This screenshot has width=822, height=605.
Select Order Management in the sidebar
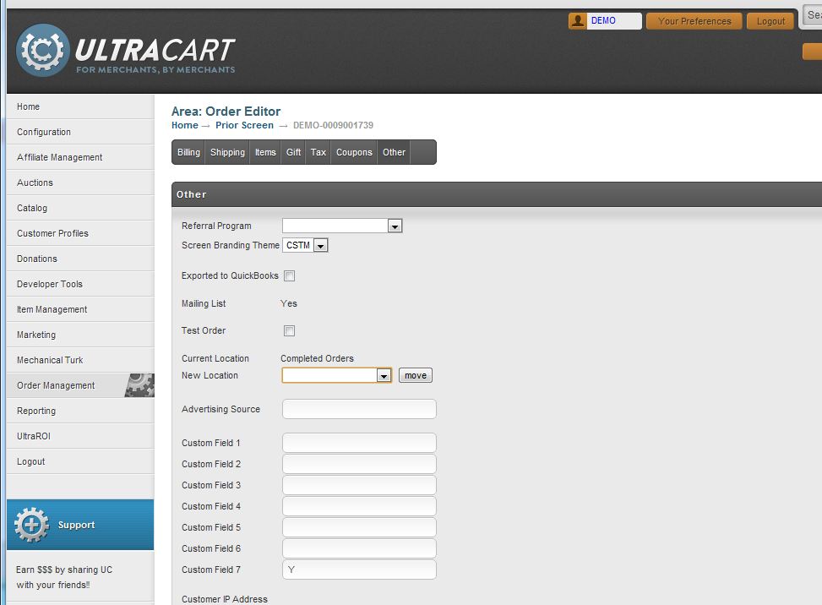[80, 385]
